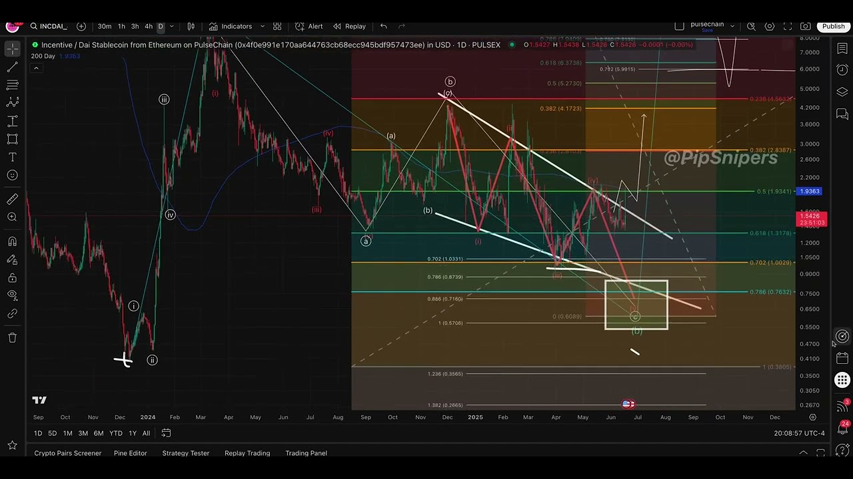Redo the chart action
Image resolution: width=853 pixels, height=479 pixels.
pos(402,27)
